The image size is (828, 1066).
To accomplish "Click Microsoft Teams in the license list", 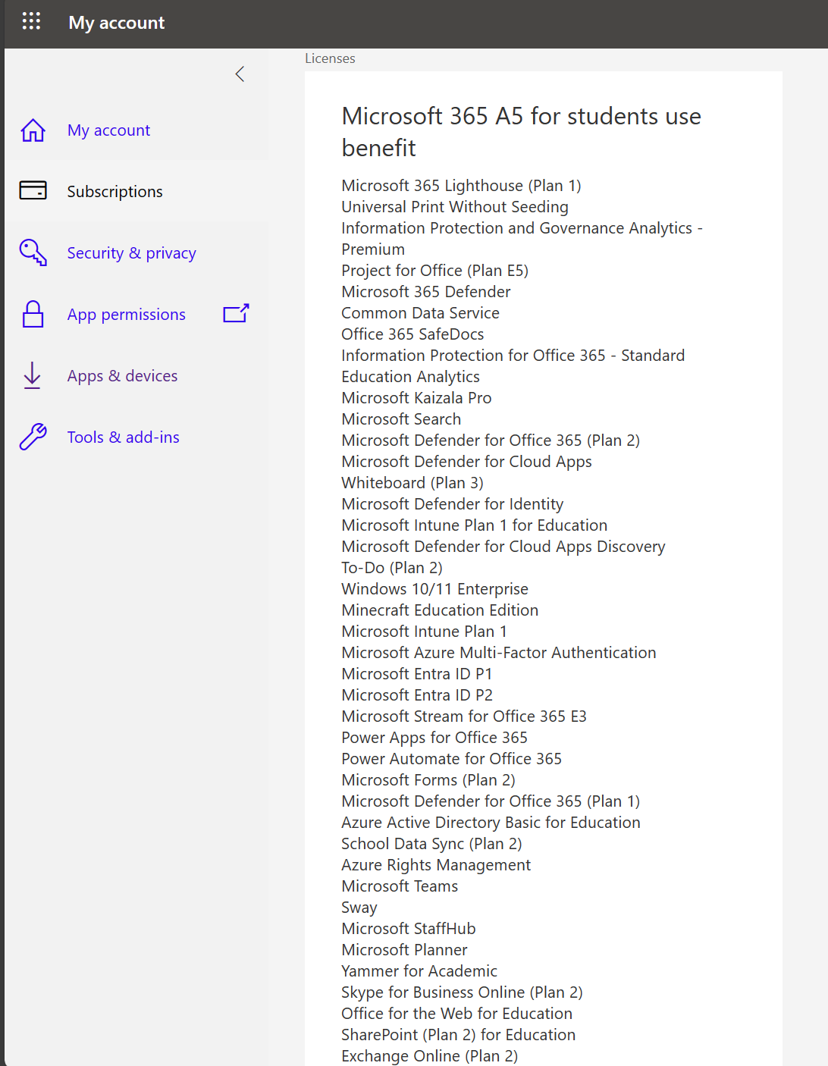I will click(400, 886).
